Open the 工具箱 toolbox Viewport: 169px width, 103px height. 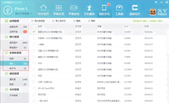[119, 10]
